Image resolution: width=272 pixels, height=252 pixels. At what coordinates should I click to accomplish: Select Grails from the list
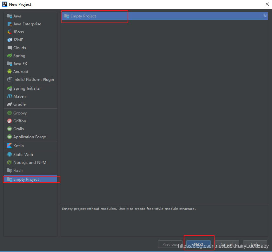tap(30, 129)
